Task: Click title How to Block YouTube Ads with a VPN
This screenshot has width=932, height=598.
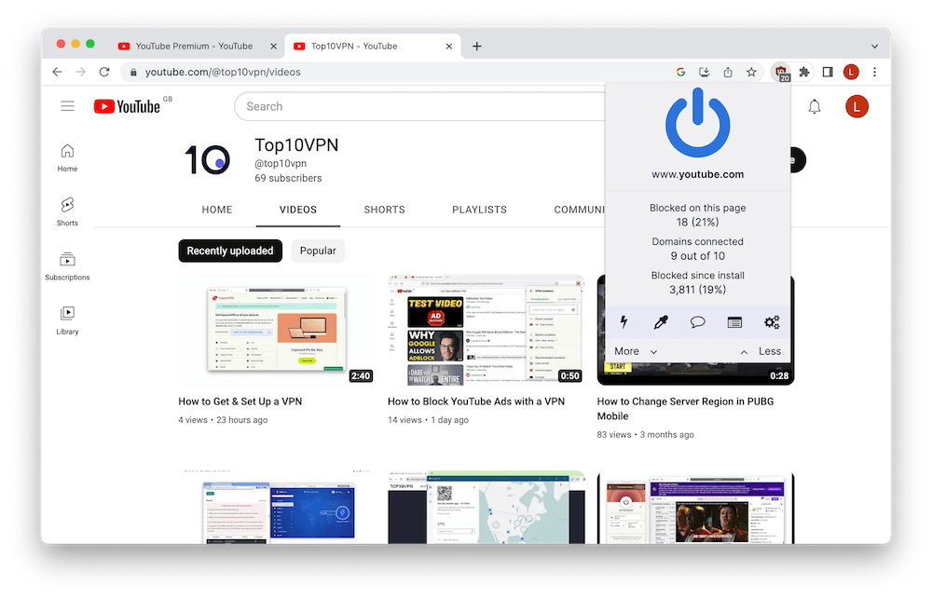Action: (x=476, y=401)
